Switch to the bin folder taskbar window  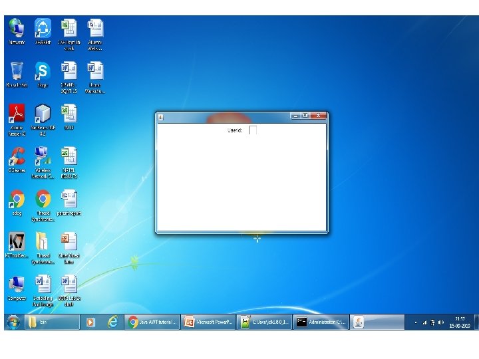52,322
